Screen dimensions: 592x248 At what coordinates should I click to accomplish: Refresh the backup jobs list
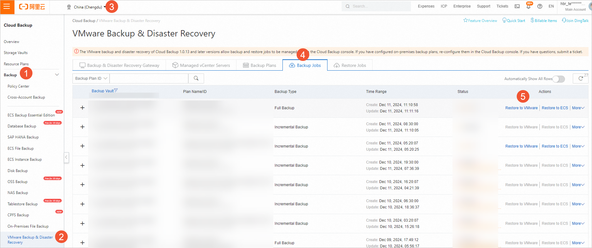coord(580,78)
